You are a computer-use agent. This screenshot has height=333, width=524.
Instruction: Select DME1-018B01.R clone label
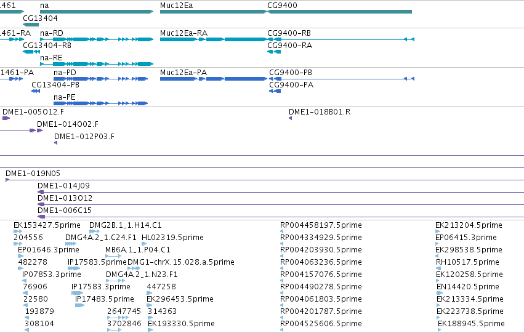coord(320,112)
